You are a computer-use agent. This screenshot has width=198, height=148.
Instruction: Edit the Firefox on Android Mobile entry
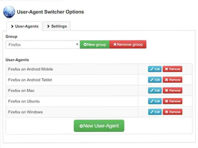(155, 69)
